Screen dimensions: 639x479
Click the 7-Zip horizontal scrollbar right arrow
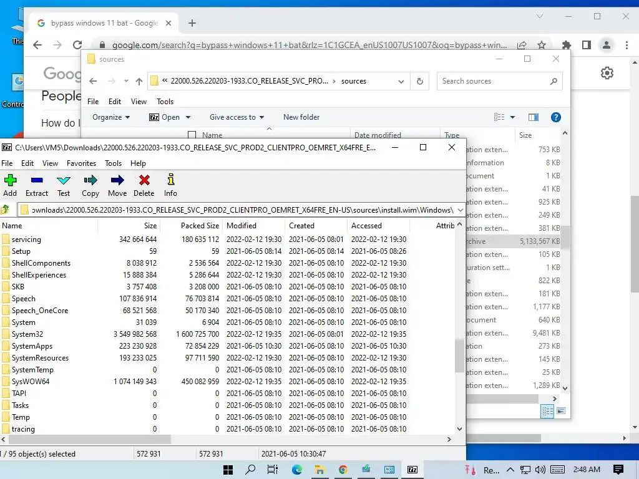click(449, 440)
